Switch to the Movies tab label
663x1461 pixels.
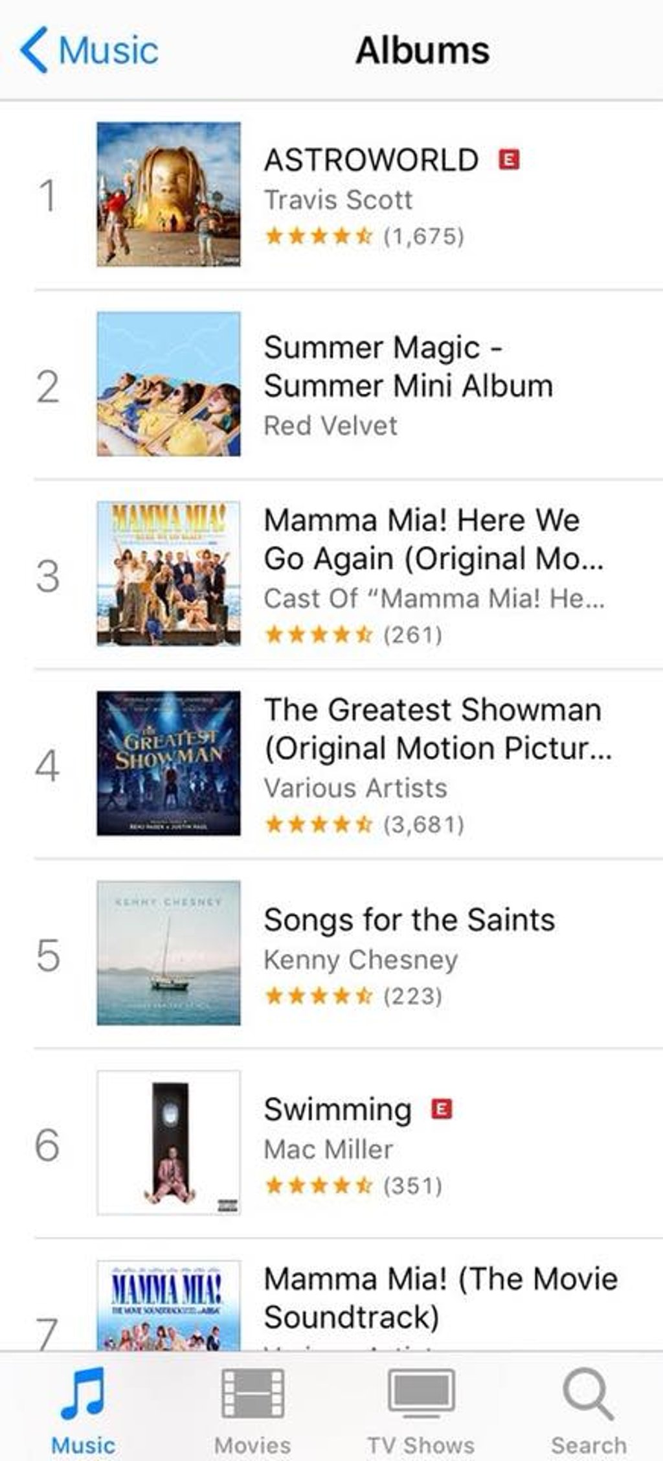point(253,1445)
